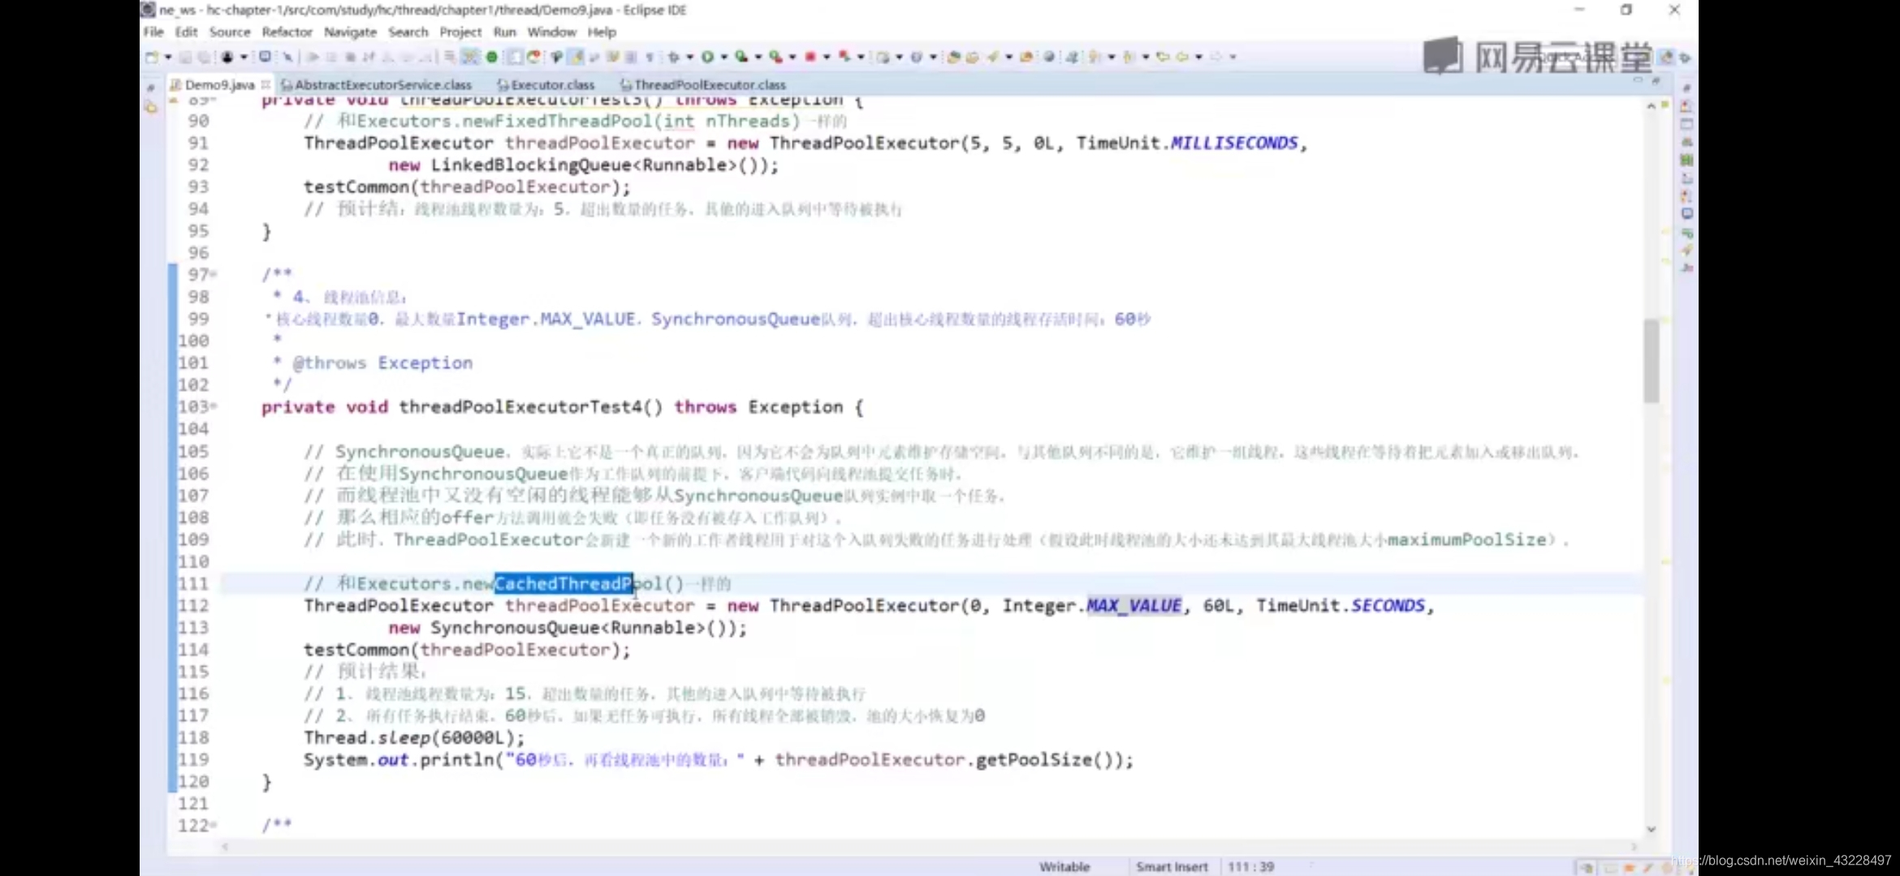This screenshot has width=1900, height=876.
Task: Click the Coverage run icon
Action: click(741, 57)
